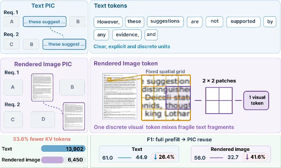Click the '44.9' value in Text F1 card

[142, 157]
